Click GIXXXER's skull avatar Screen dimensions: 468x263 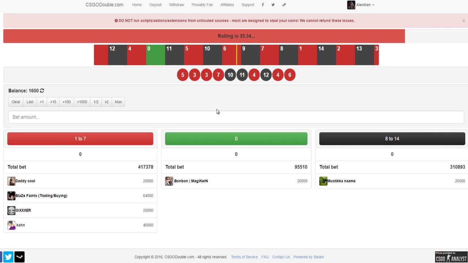(x=11, y=210)
